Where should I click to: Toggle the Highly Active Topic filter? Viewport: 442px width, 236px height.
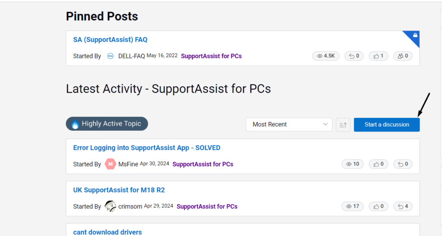[x=107, y=124]
